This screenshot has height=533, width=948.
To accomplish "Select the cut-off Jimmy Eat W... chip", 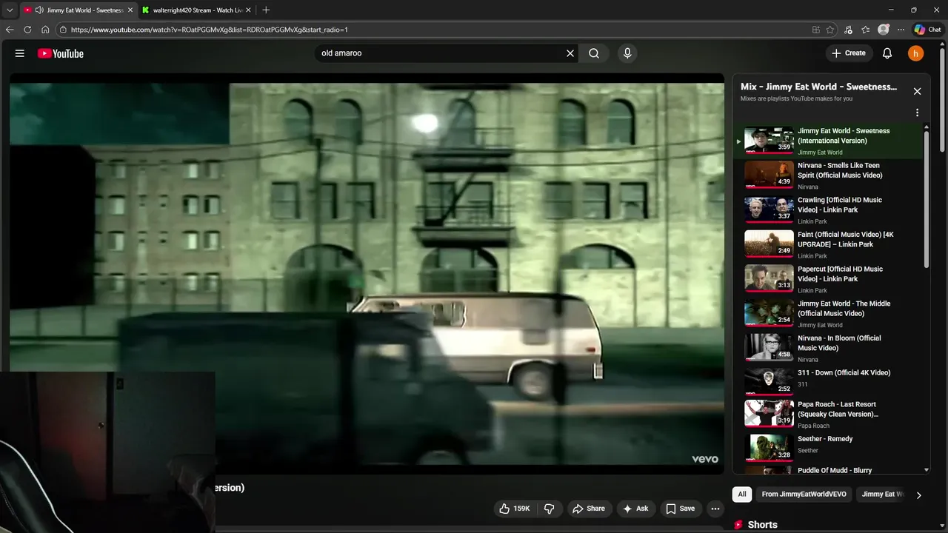I will 882,495.
